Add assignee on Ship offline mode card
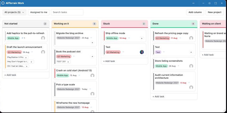Screen dimensions: 227x113 (142, 38)
